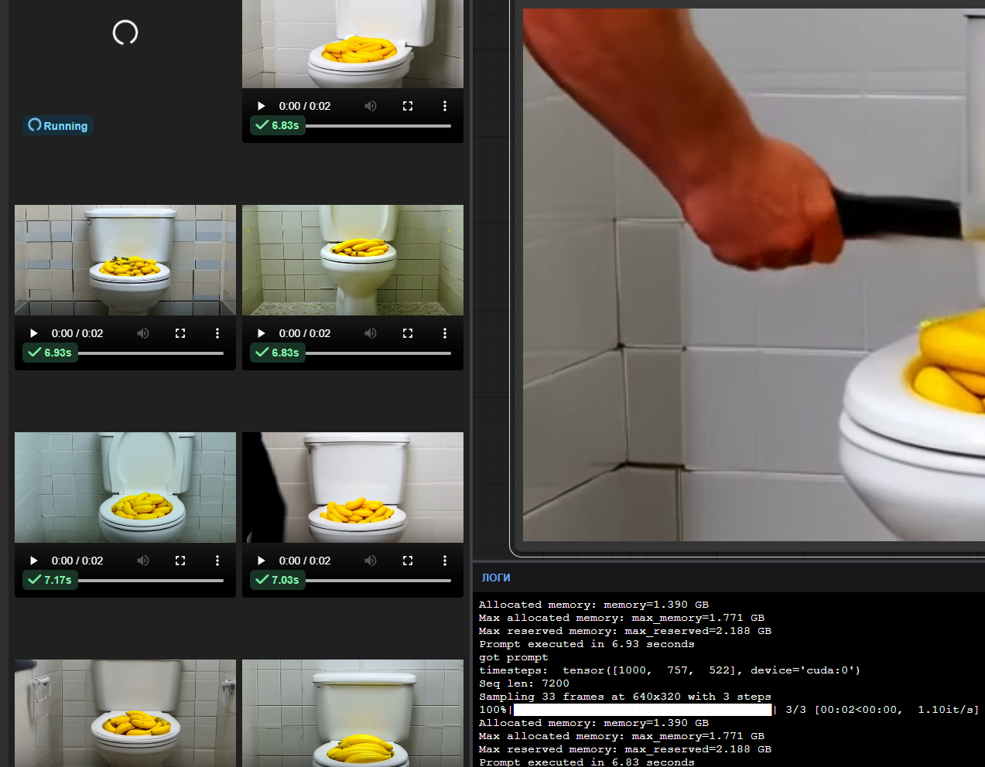
Task: Open more options on the 7.17s video
Action: 217,561
